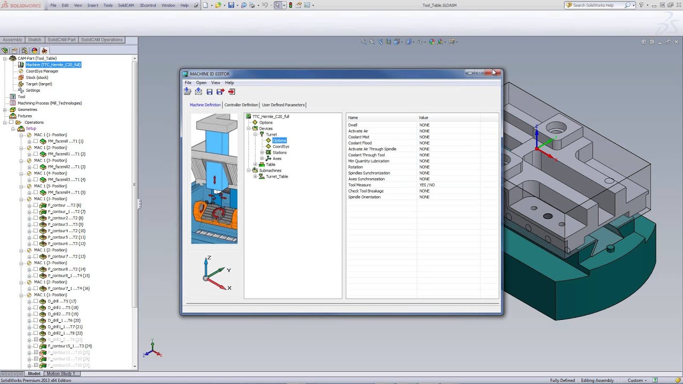Viewport: 683px width, 384px height.
Task: Toggle checkbox for FM_facemill ...T1 (1)
Action: tap(36, 141)
